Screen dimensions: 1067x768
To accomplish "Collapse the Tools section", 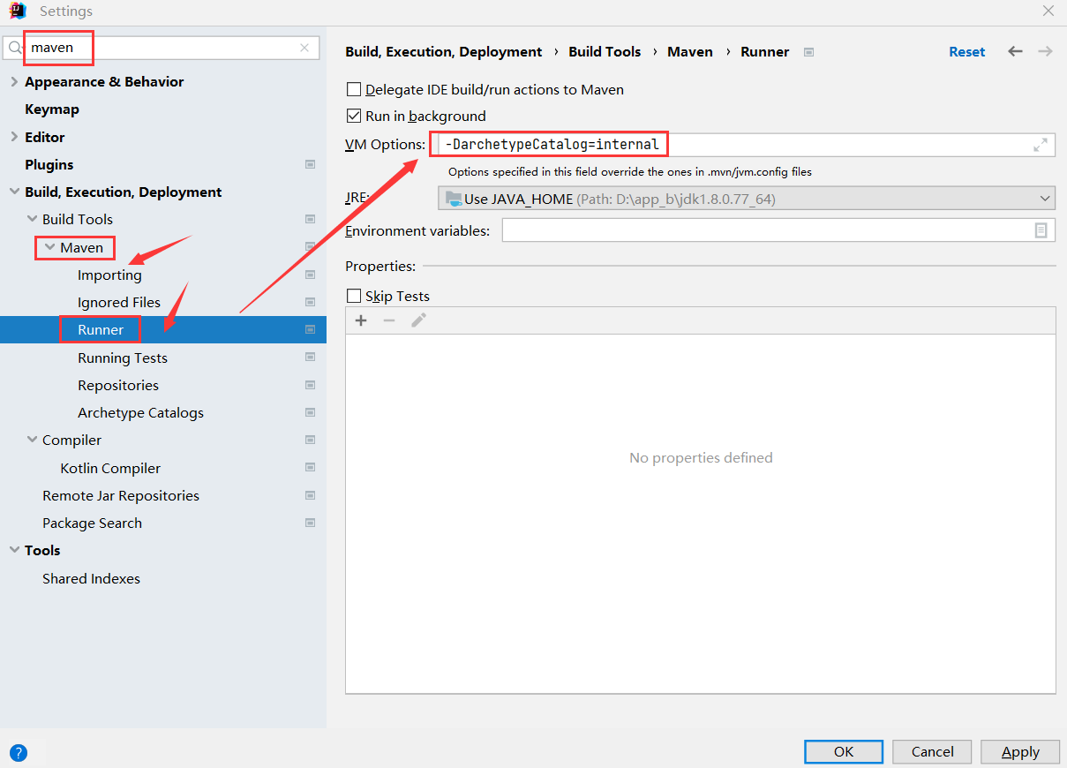I will tap(13, 550).
